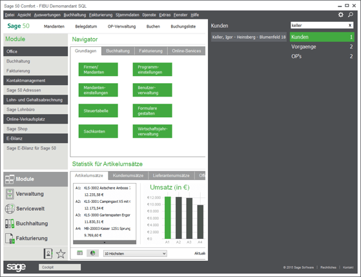Switch statistics to chart view icon
361x277 pixels.
tap(92, 253)
